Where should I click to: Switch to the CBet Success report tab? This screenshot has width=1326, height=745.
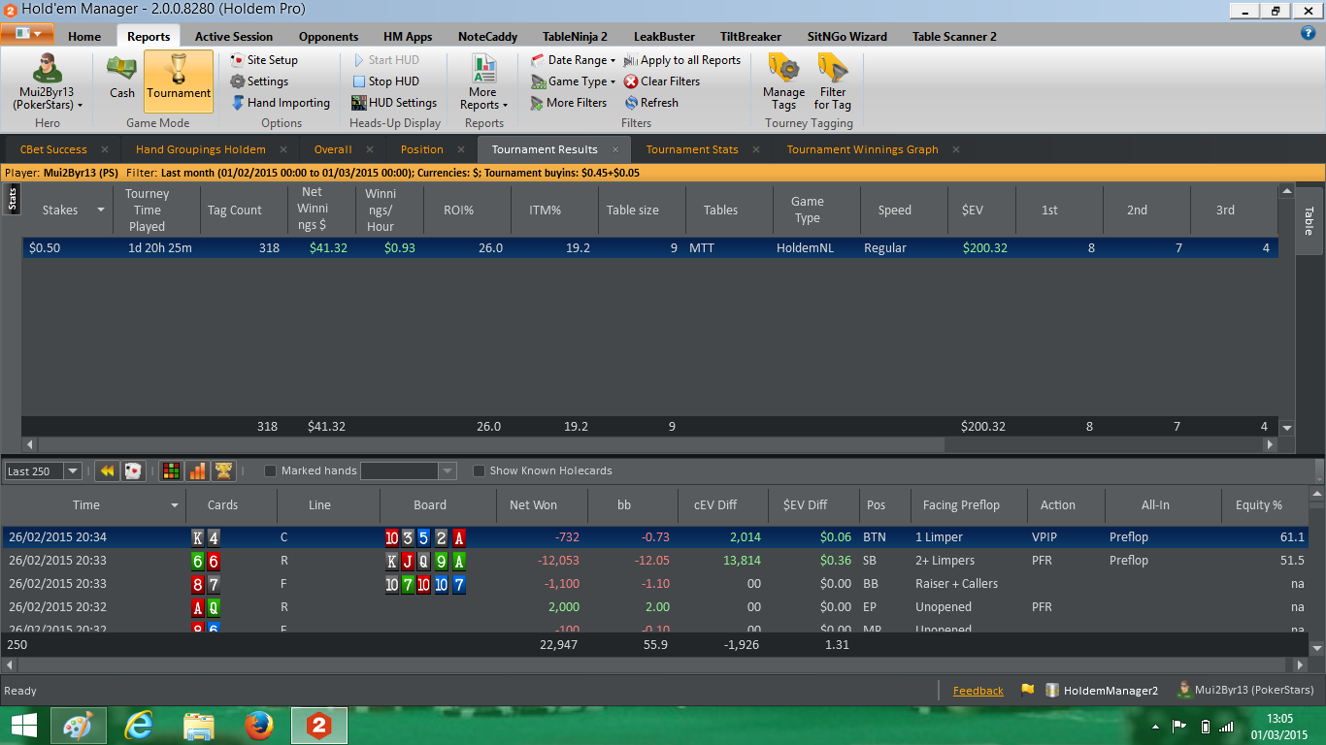coord(53,149)
